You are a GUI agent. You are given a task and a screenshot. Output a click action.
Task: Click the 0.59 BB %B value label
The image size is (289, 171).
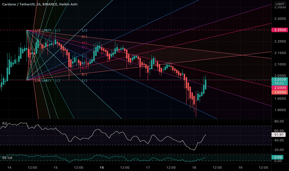click(278, 157)
